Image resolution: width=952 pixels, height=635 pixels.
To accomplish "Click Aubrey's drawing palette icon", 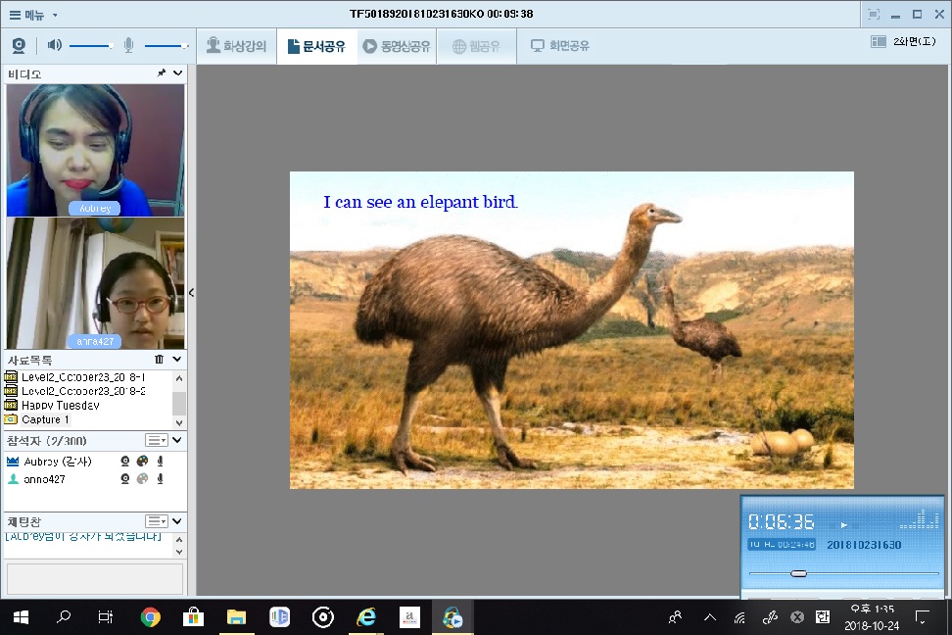I will [x=142, y=461].
